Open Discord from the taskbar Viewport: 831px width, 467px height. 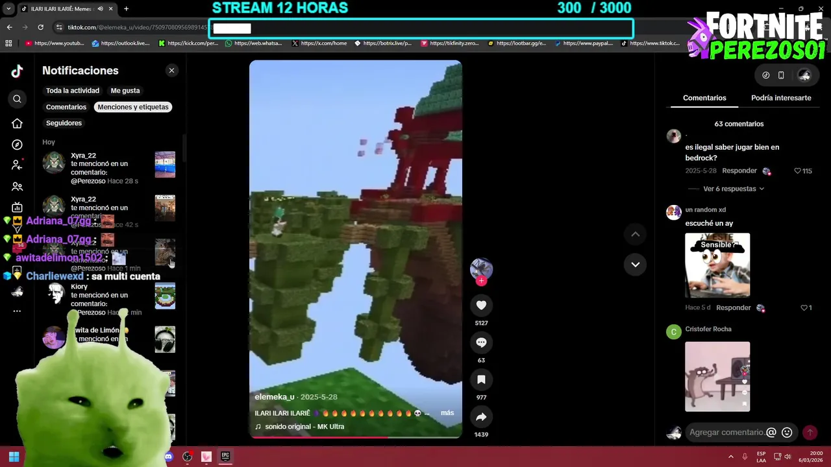pyautogui.click(x=169, y=457)
